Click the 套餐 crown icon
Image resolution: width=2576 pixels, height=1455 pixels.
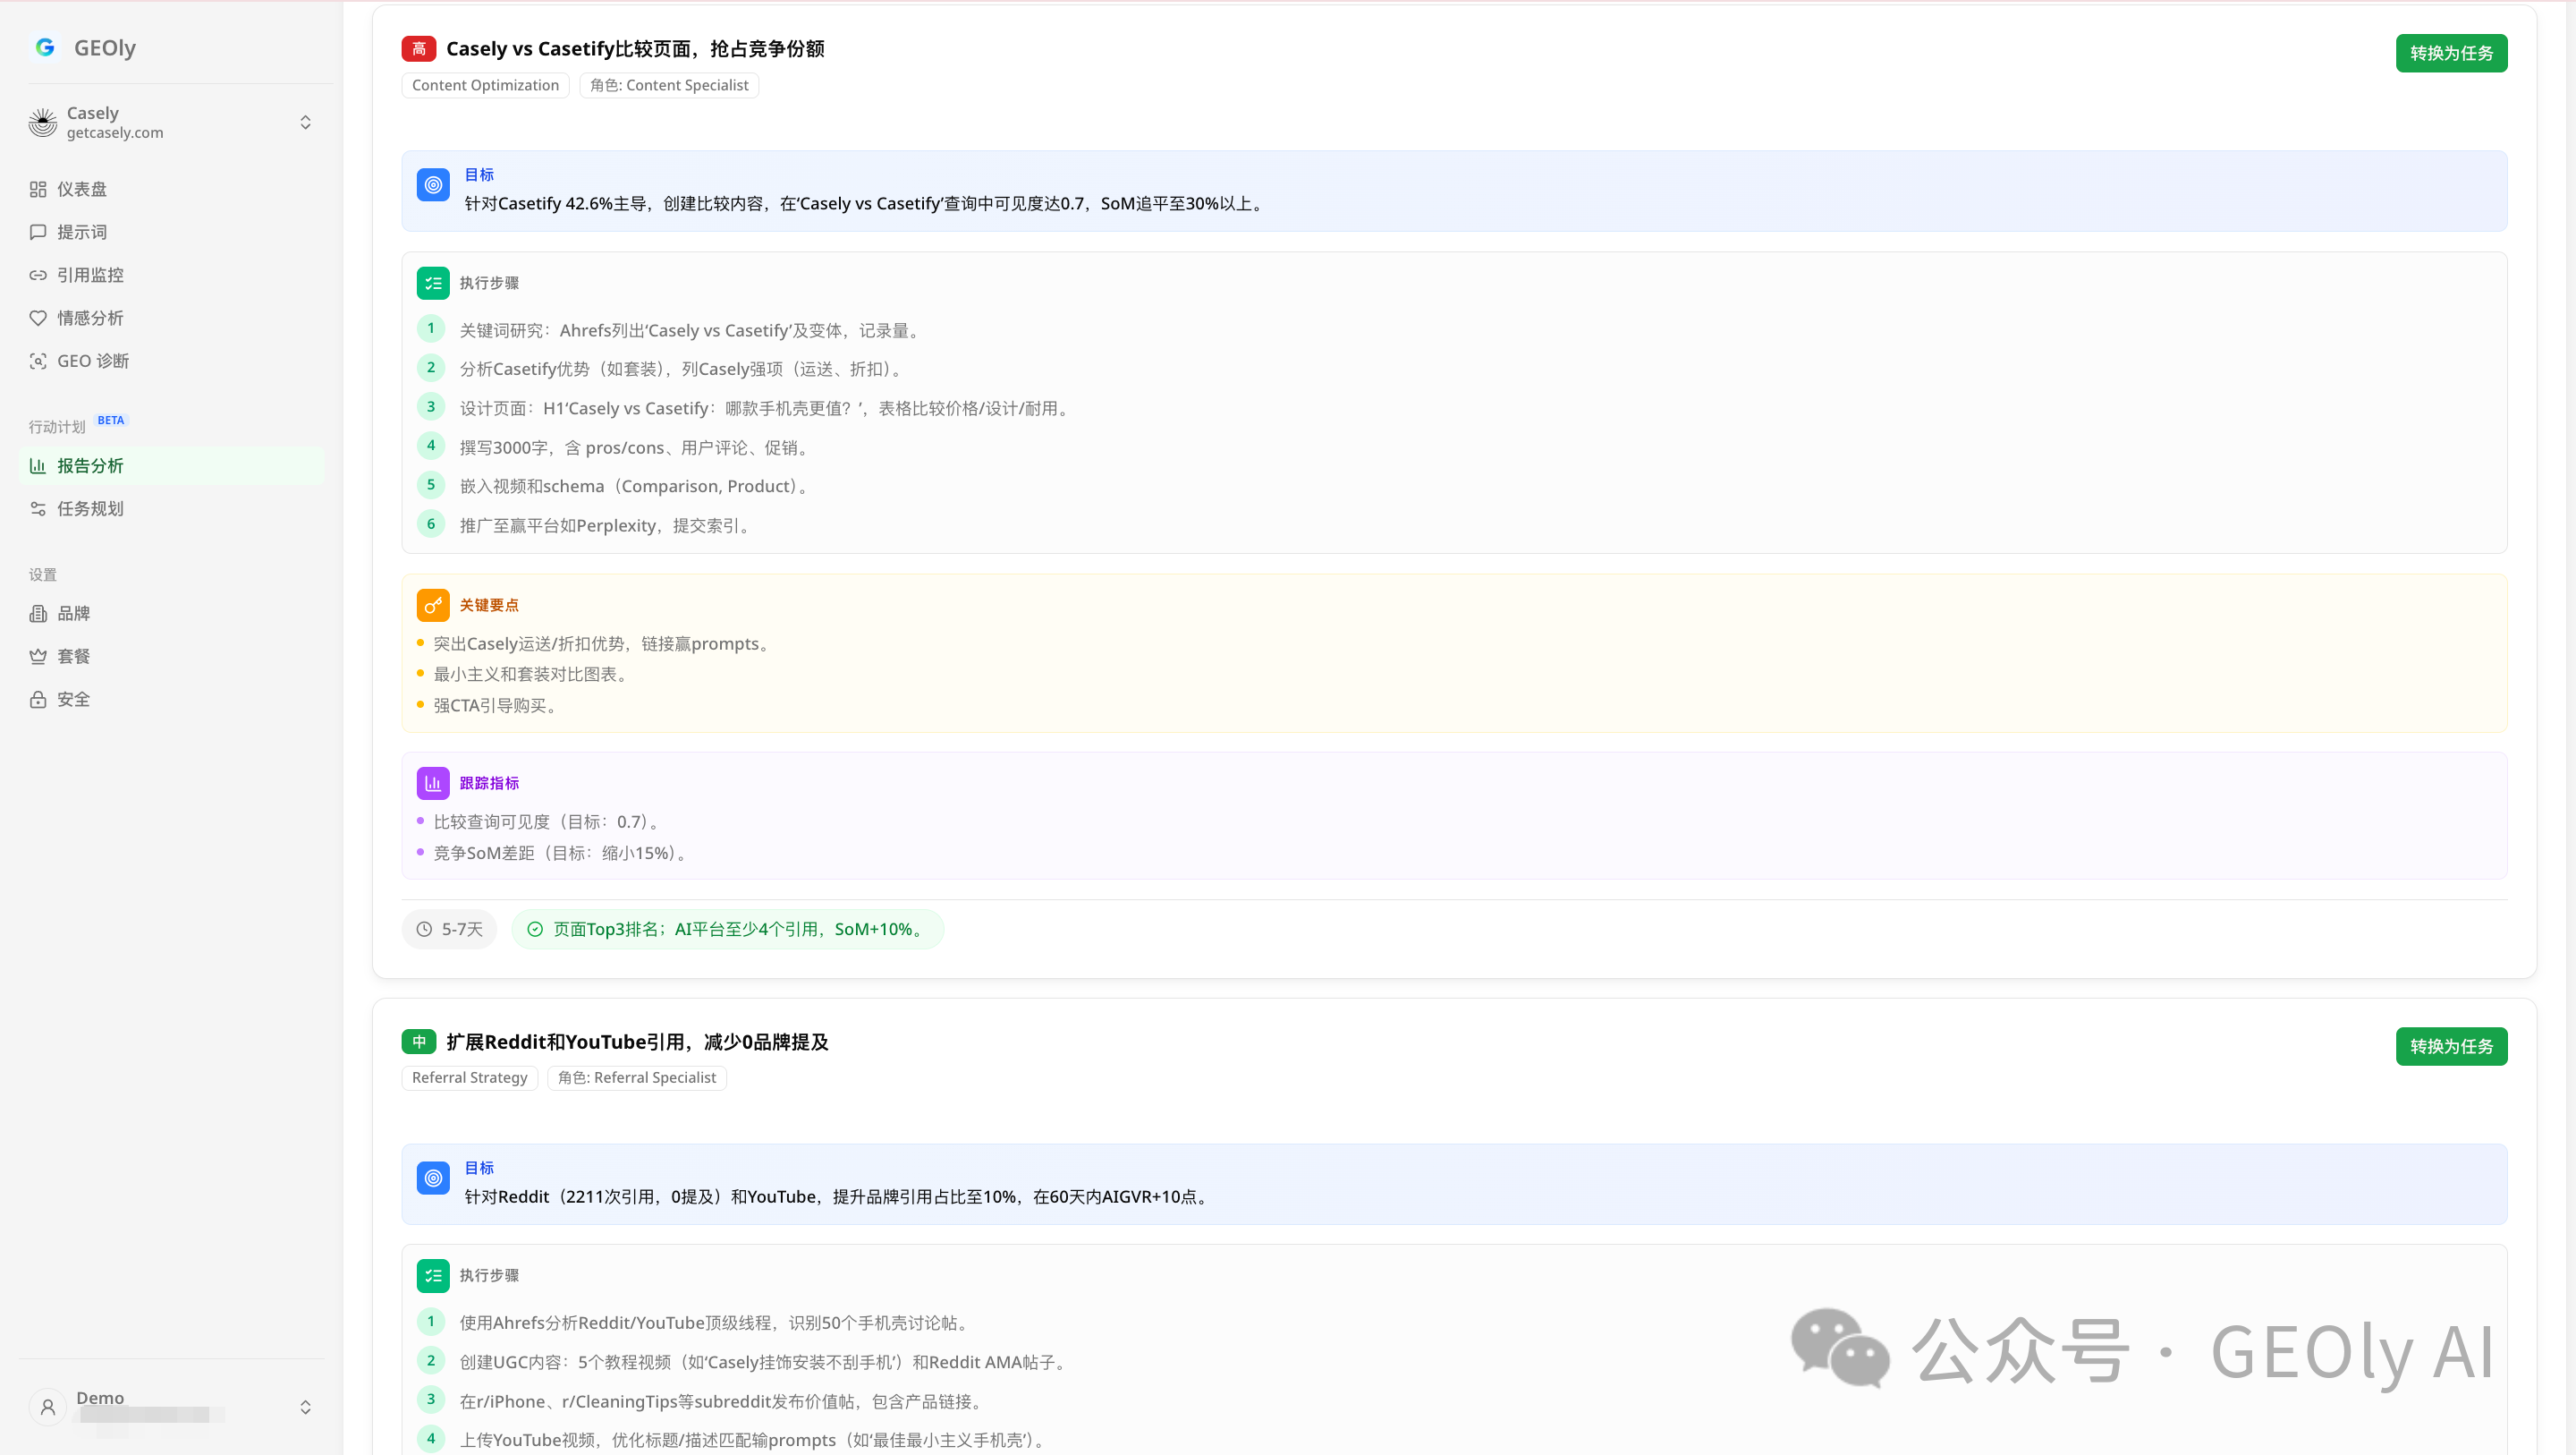(38, 657)
